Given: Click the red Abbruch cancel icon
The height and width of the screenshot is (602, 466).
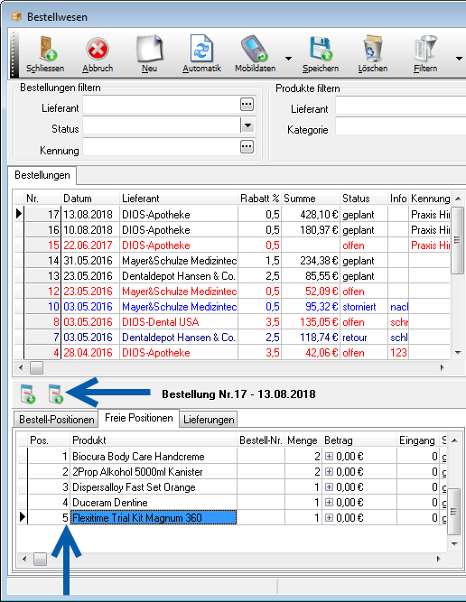Looking at the screenshot, I should [98, 50].
